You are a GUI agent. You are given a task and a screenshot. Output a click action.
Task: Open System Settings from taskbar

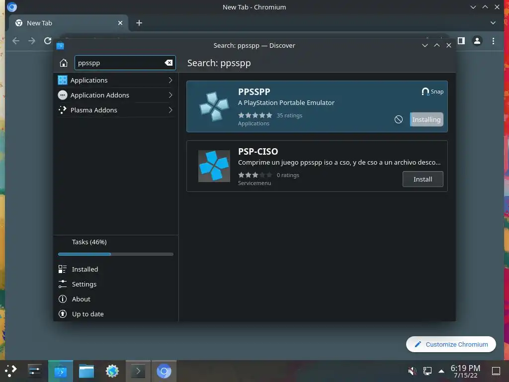pos(34,371)
